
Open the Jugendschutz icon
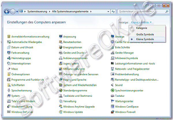pyautogui.click(x=61, y=63)
